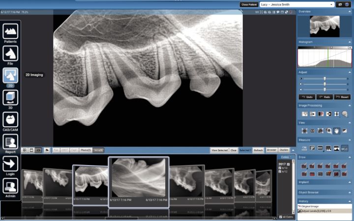This screenshot has width=354, height=221.
Task: Click the arrow Image Processing icon
Action: point(313,114)
